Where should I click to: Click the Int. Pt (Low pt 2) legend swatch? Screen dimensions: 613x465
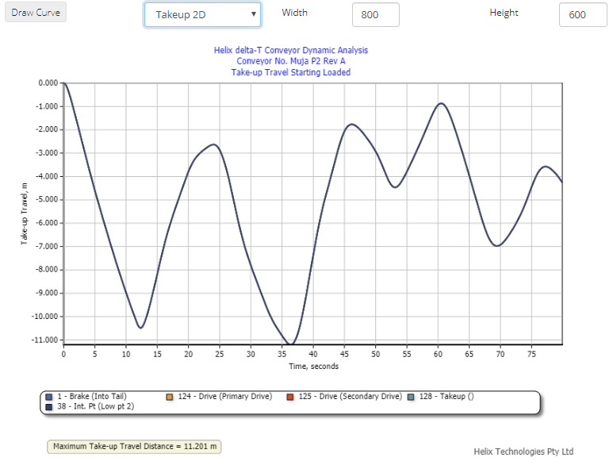coord(49,405)
